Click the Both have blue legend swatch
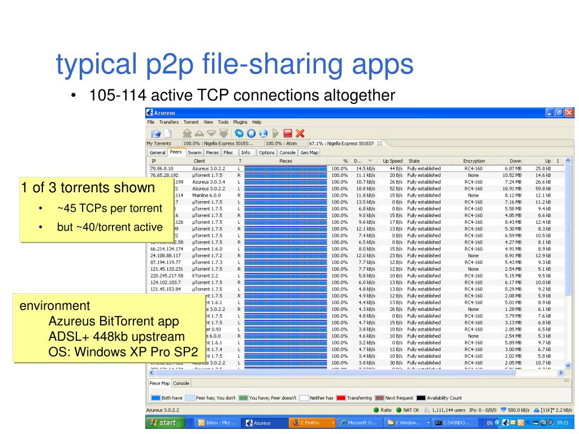The image size is (579, 434). [156, 398]
